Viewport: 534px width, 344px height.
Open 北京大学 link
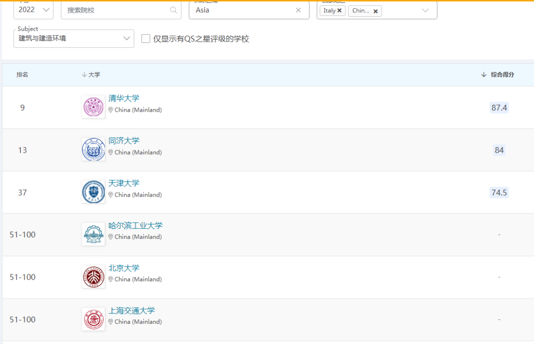click(124, 268)
